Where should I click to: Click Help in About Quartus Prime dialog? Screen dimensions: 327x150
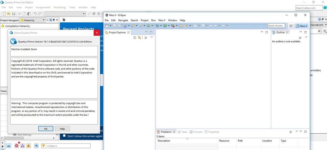[x=62, y=129]
